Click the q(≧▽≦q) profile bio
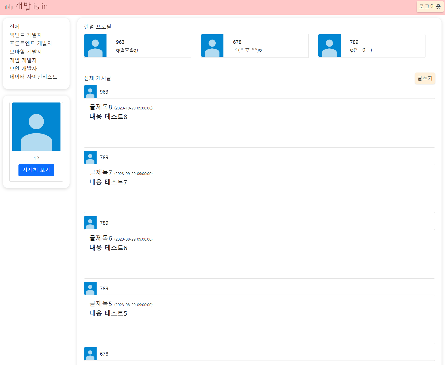Image resolution: width=445 pixels, height=365 pixels. 127,50
